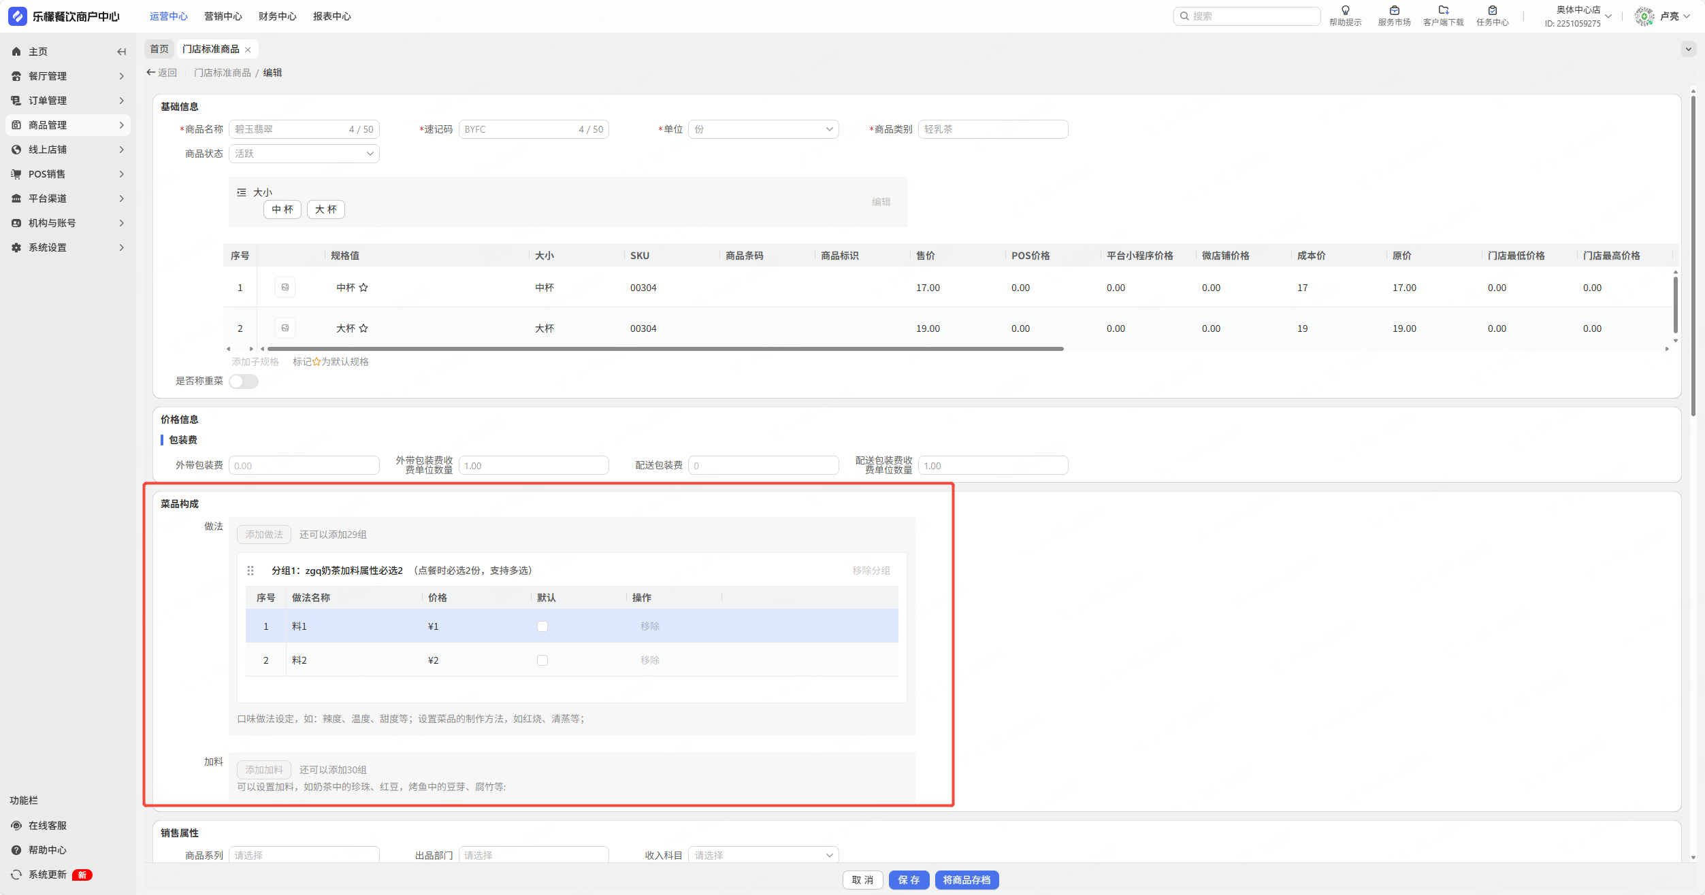Click the 客户端下载 download icon
Screen dimensions: 1705x895
pos(1443,11)
